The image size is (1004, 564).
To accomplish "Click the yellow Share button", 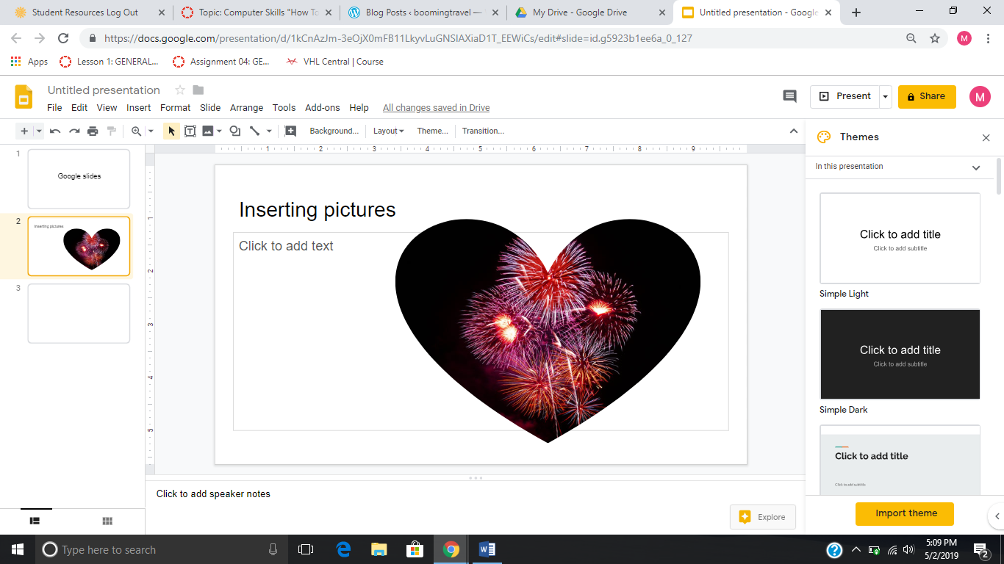I will coord(926,96).
